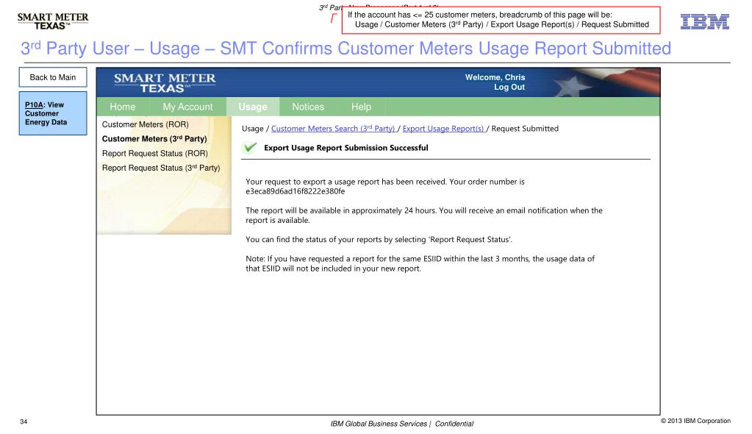Click the Smart Meter Texas slide logo
This screenshot has width=752, height=434.
click(x=53, y=21)
